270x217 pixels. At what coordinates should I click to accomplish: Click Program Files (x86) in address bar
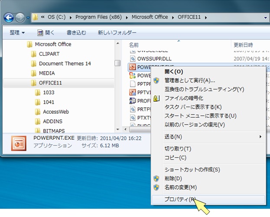pyautogui.click(x=98, y=17)
